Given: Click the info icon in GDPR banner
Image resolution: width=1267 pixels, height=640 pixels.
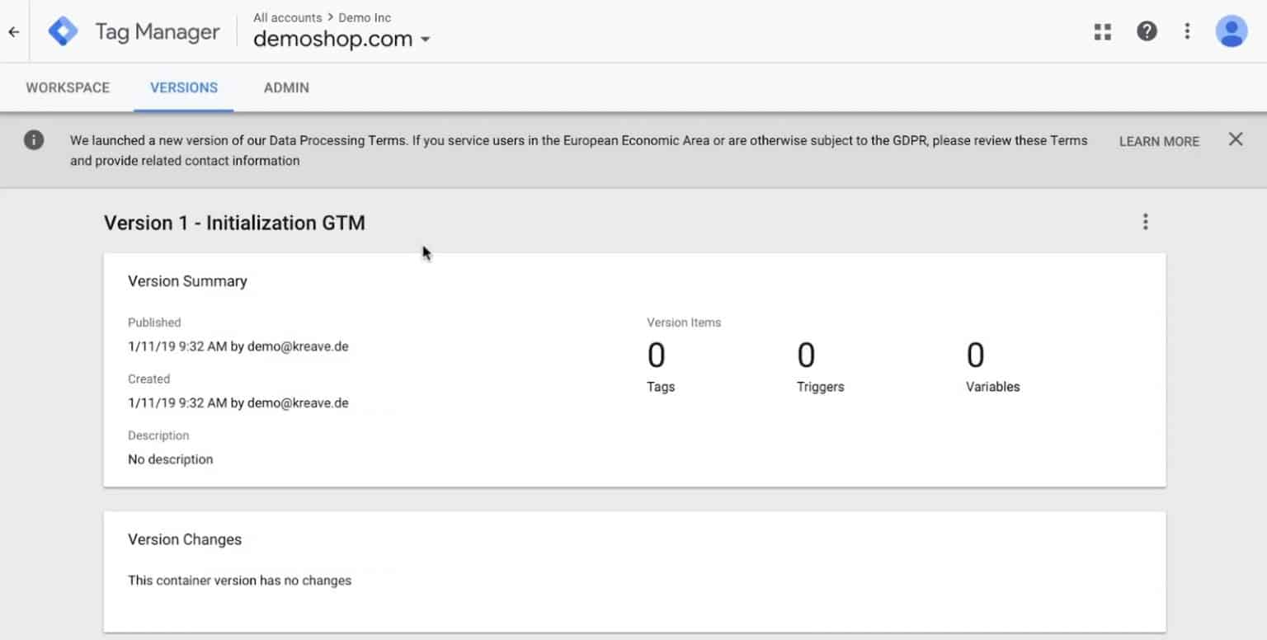Looking at the screenshot, I should (x=34, y=140).
